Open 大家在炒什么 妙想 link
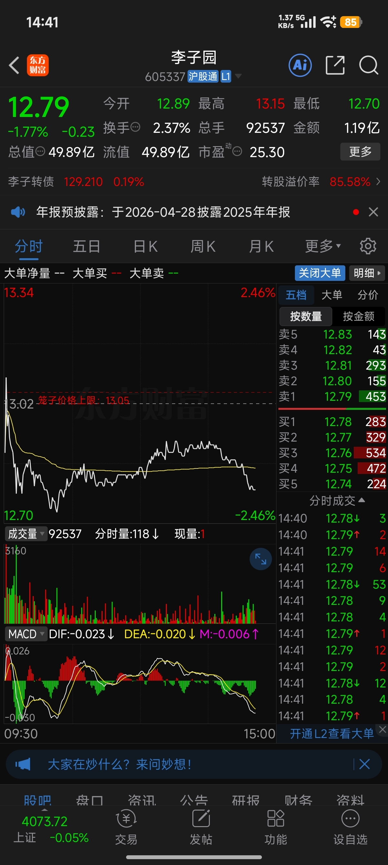The height and width of the screenshot is (865, 388). click(x=120, y=764)
